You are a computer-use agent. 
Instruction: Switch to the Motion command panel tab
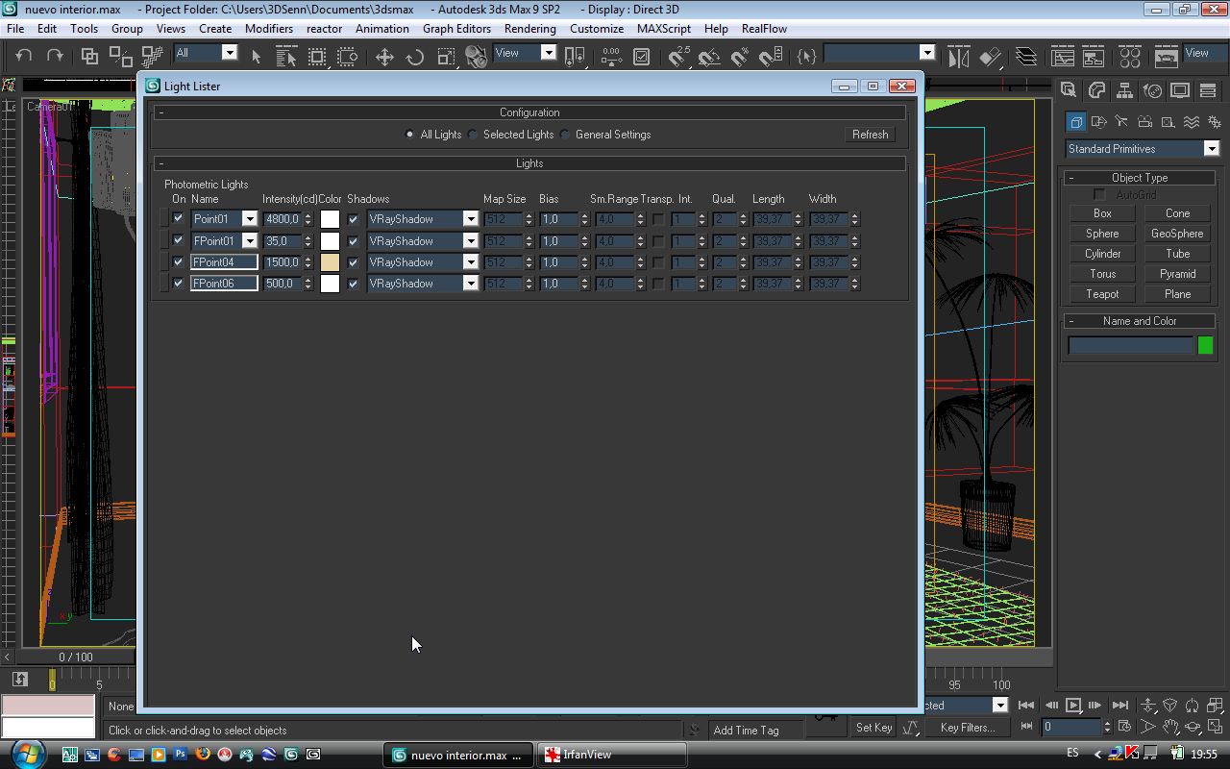coord(1152,90)
